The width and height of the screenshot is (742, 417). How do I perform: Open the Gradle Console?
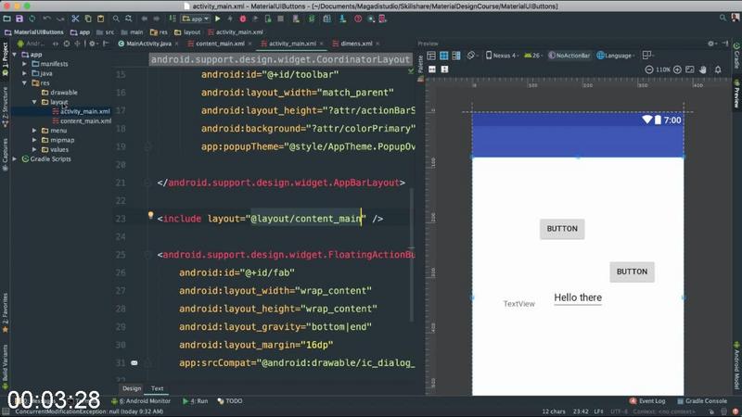[702, 401]
